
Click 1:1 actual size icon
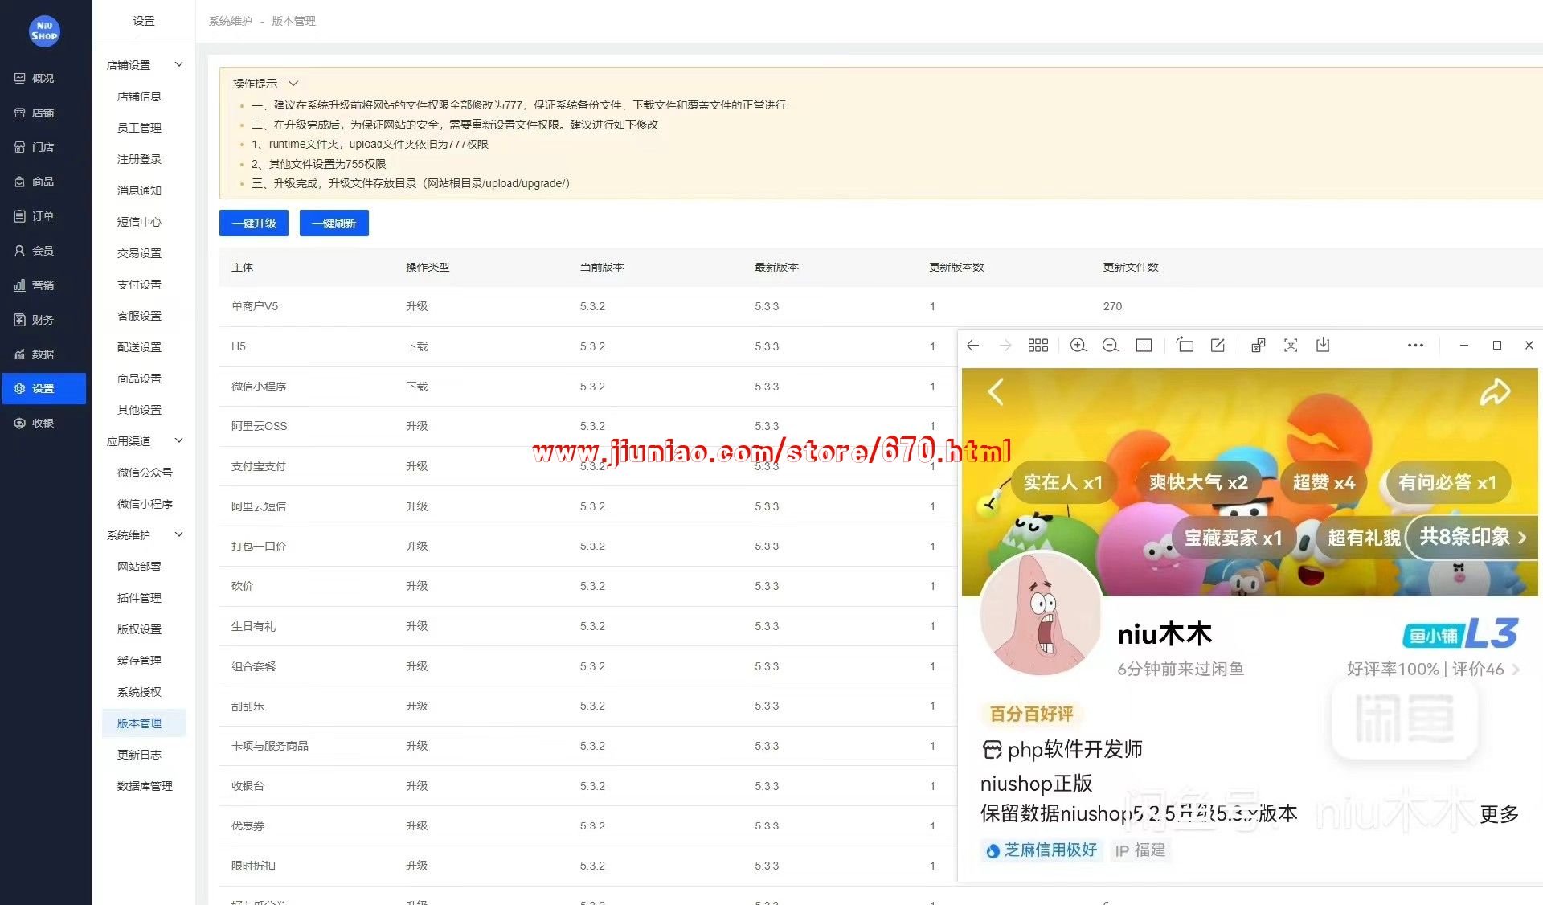(x=1144, y=346)
